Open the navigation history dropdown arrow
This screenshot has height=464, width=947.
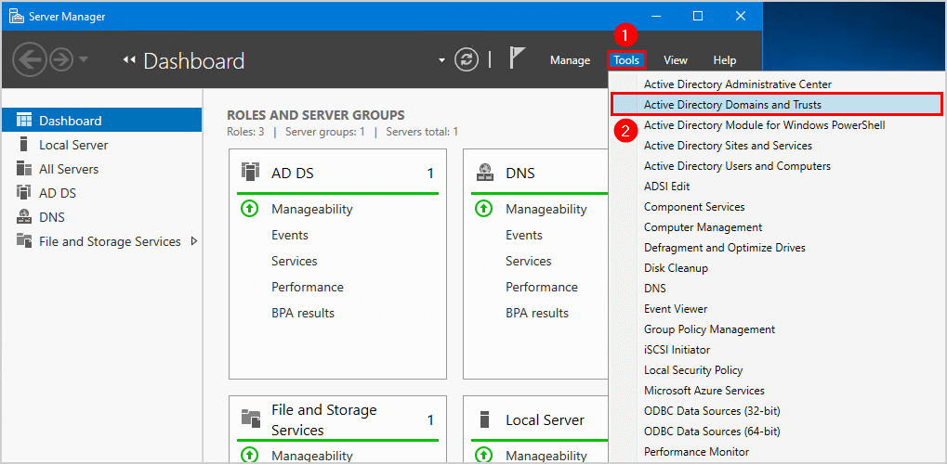coord(84,59)
